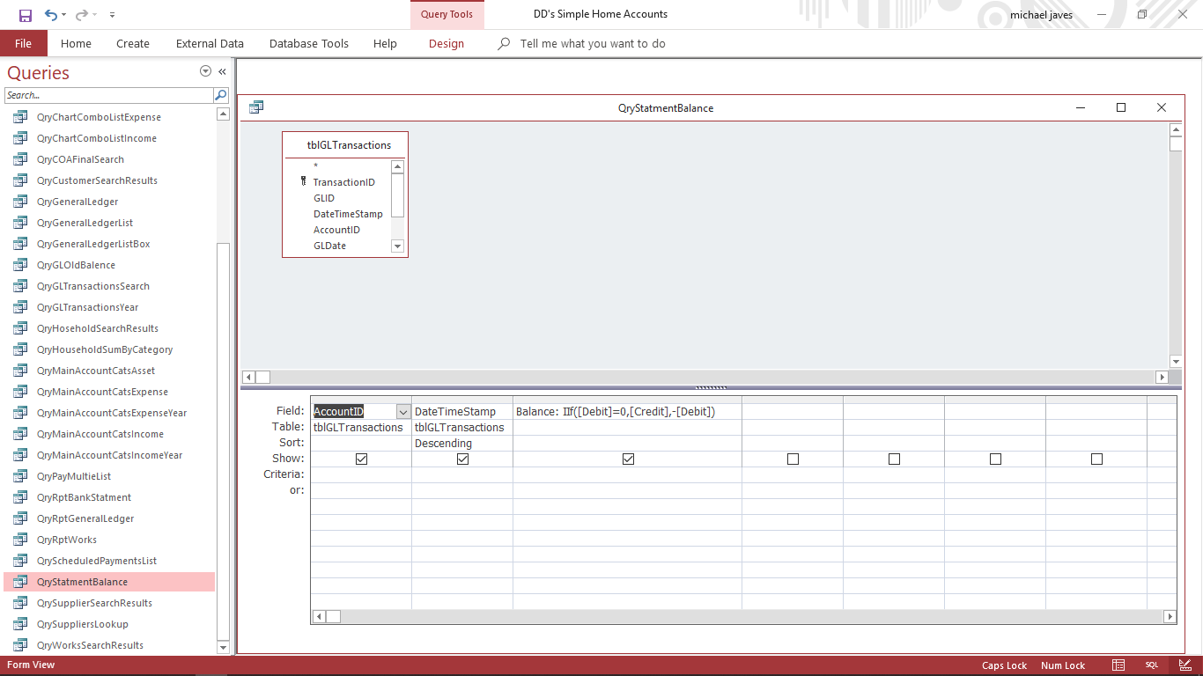Screen dimensions: 1203x676
Task: Select QryWorksSearchResults query
Action: click(x=109, y=645)
